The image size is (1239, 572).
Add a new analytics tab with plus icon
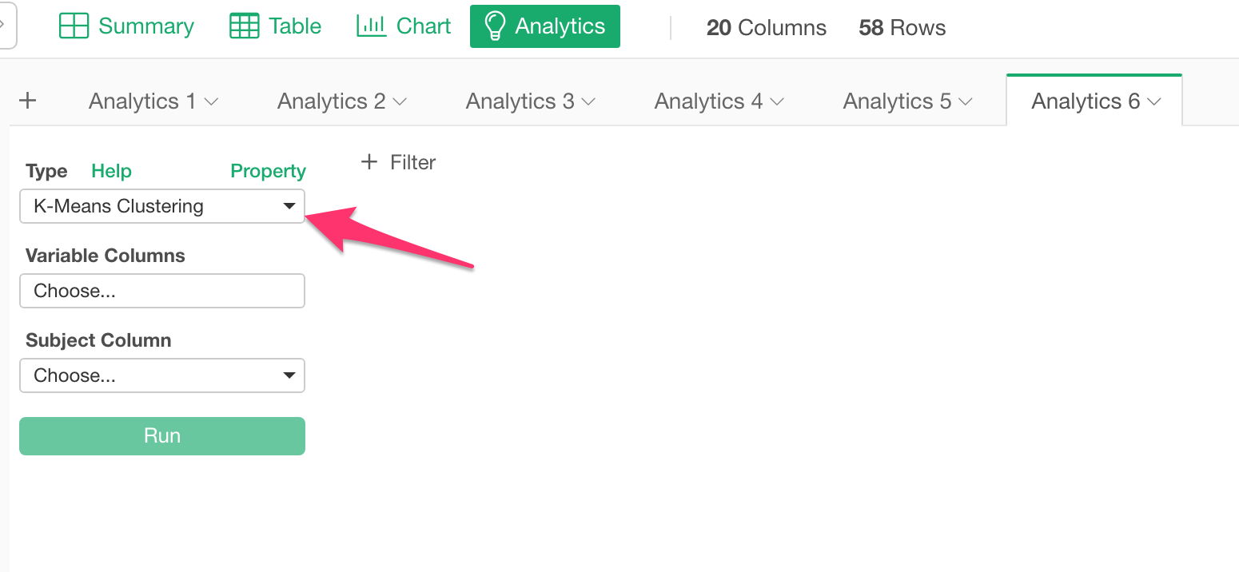(x=28, y=101)
